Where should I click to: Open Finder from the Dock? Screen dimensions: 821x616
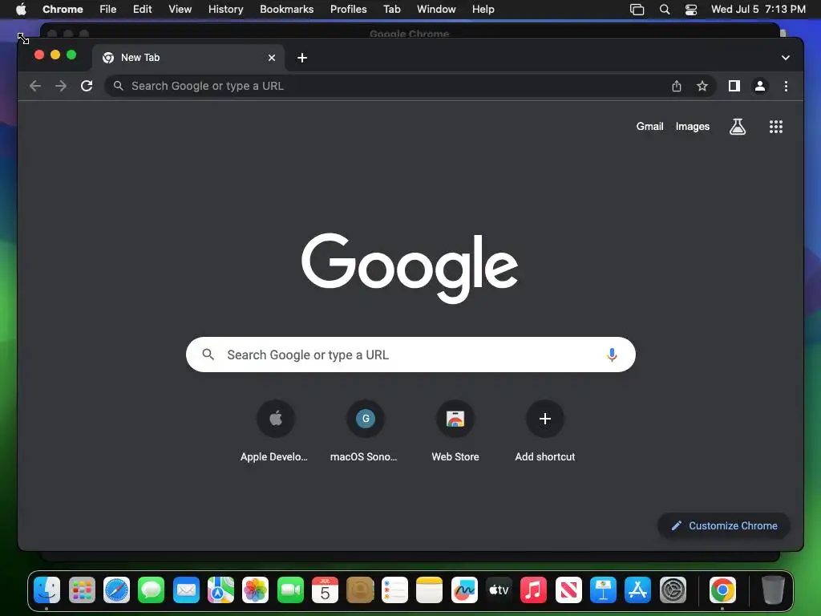tap(47, 590)
